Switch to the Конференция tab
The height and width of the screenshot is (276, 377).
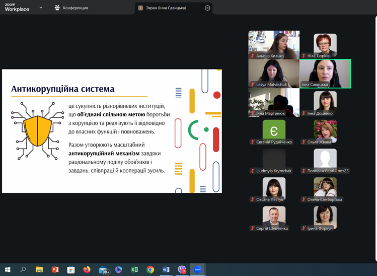point(75,8)
